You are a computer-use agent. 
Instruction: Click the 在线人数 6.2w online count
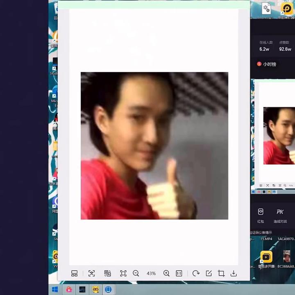[265, 46]
